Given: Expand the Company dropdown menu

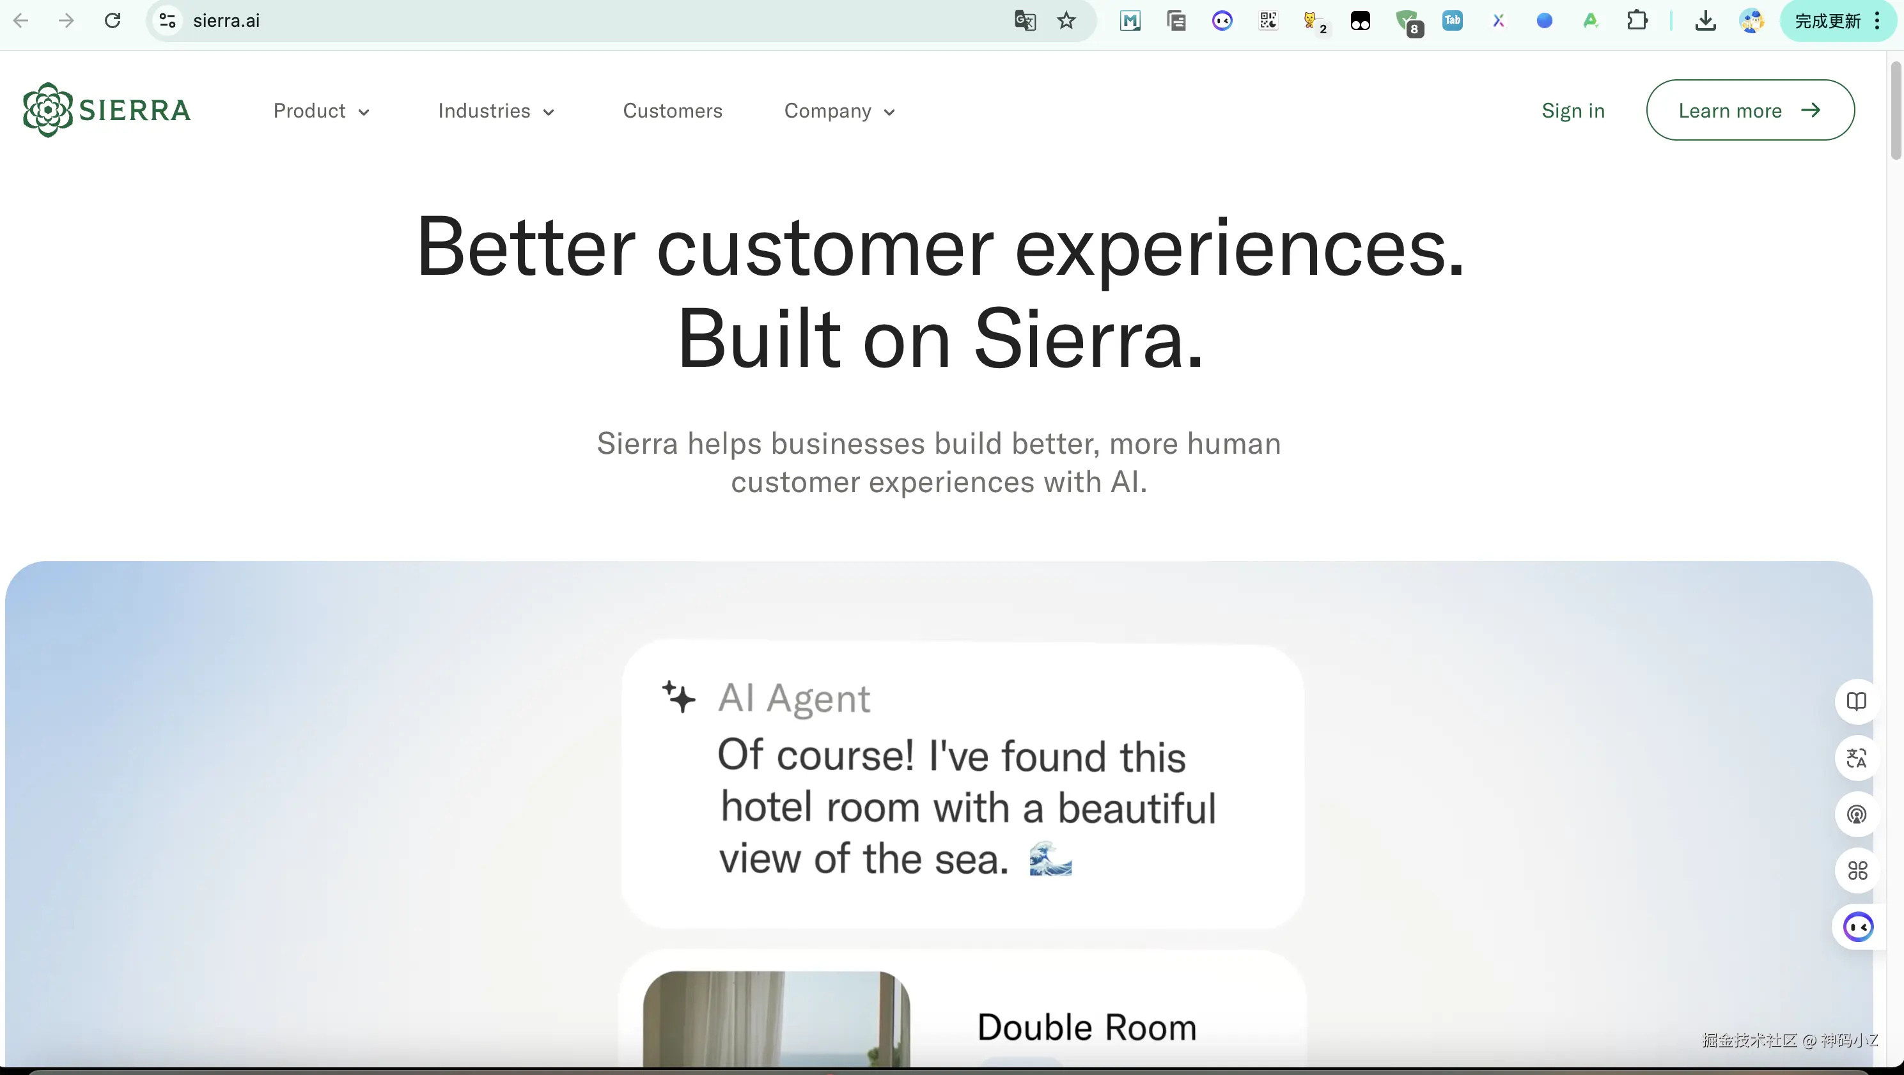Looking at the screenshot, I should pyautogui.click(x=839, y=111).
